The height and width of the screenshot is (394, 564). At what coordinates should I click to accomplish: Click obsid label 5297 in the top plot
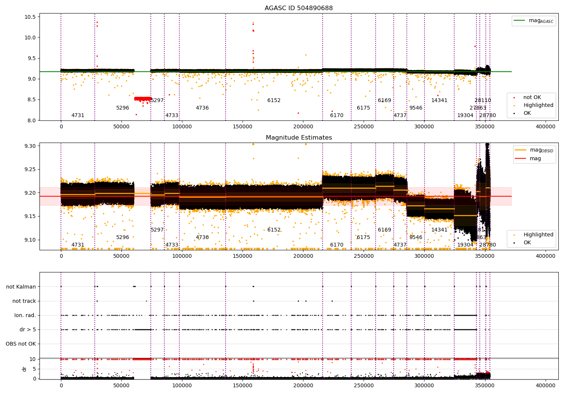[157, 101]
